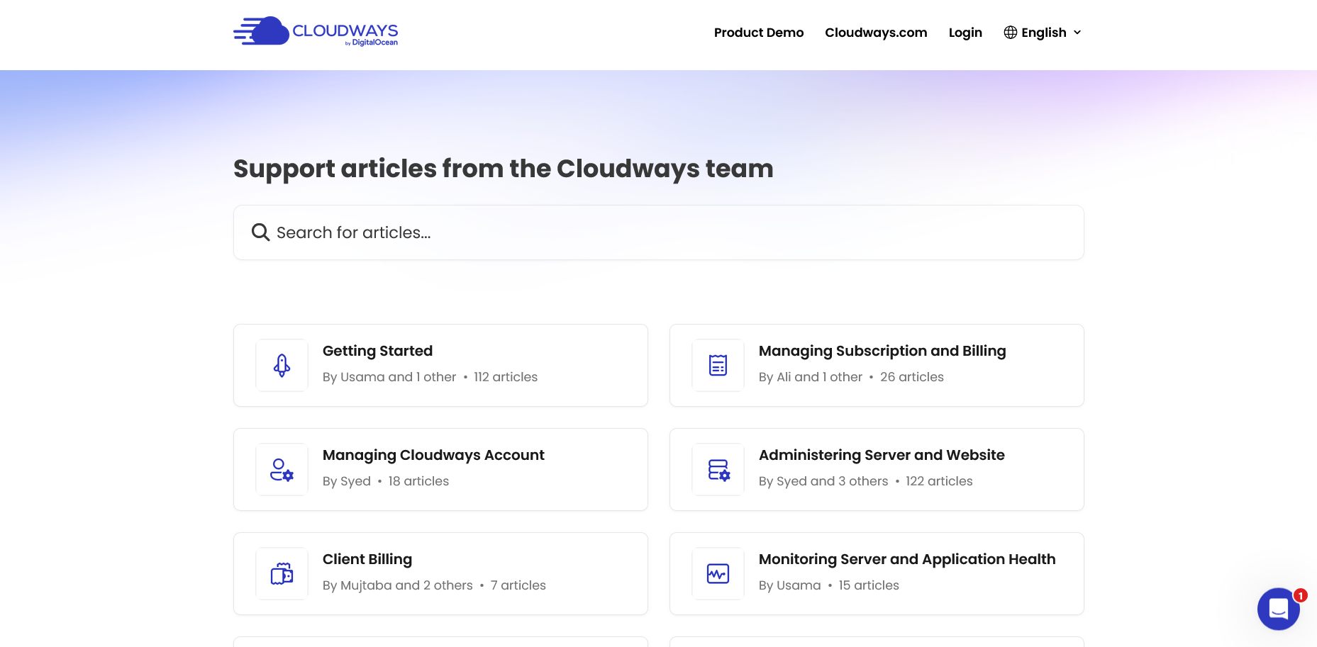Focus the Search for articles field
This screenshot has width=1317, height=647.
[659, 232]
